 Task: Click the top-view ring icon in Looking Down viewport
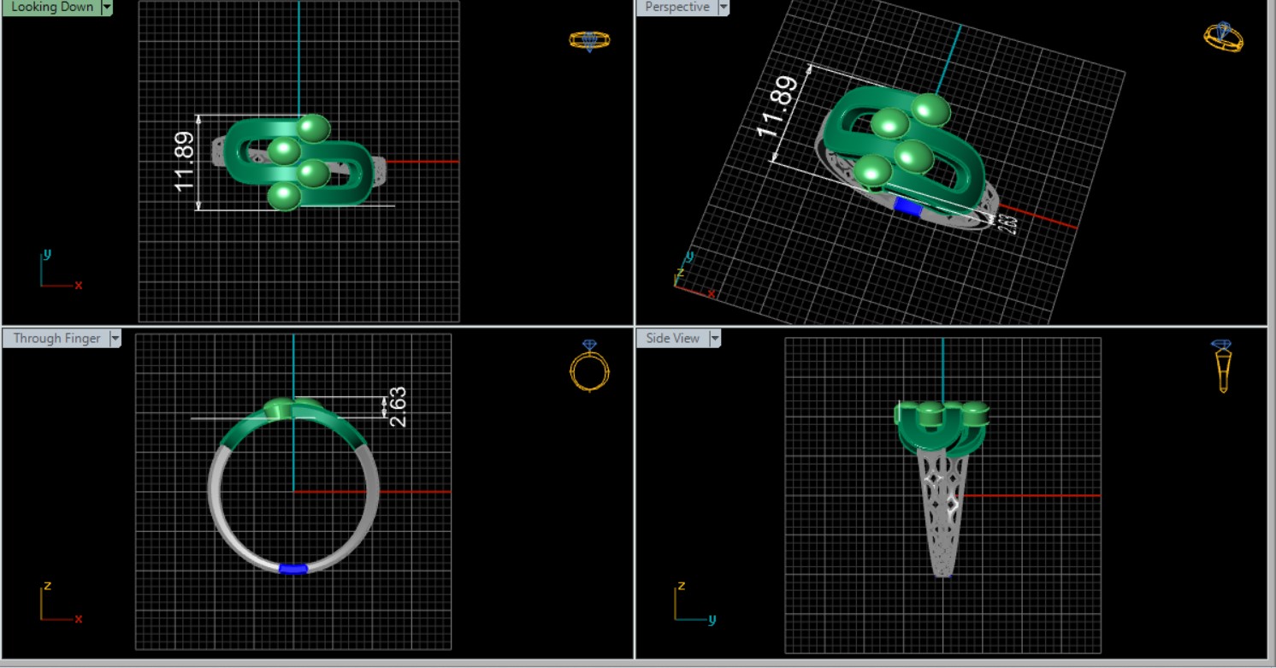point(589,41)
